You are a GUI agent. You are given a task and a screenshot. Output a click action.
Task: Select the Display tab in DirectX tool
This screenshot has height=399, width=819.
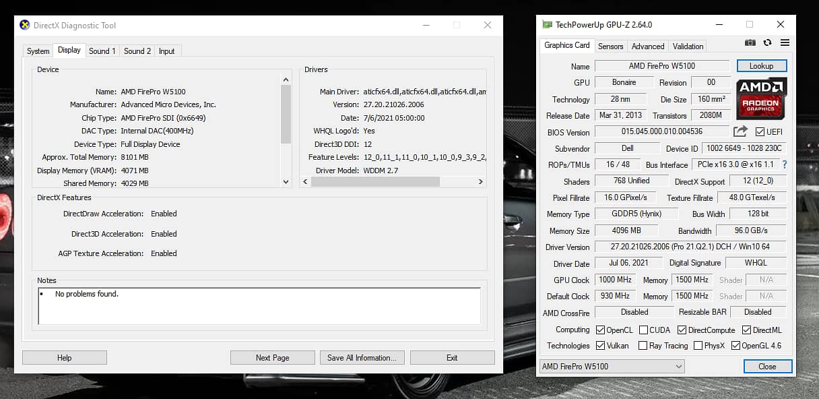(69, 50)
